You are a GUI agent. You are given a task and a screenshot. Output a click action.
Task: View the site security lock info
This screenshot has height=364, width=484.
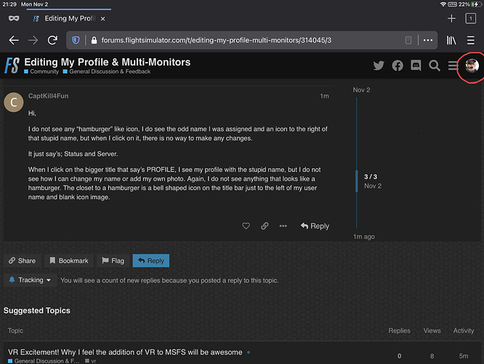(94, 40)
